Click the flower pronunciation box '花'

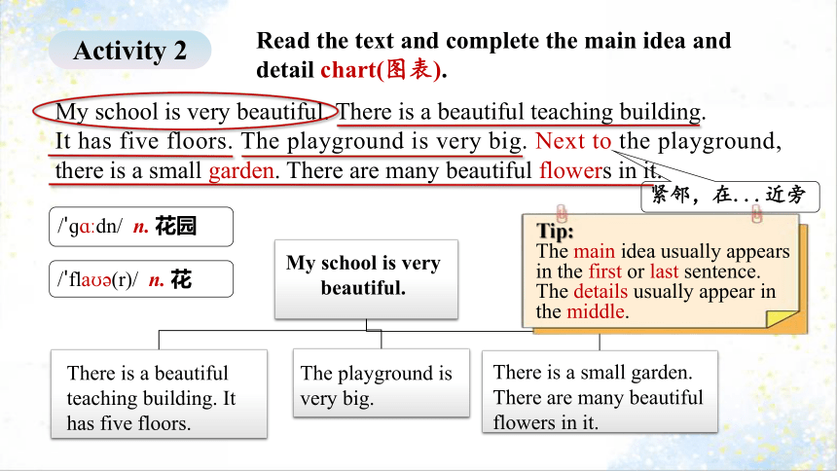pyautogui.click(x=141, y=278)
